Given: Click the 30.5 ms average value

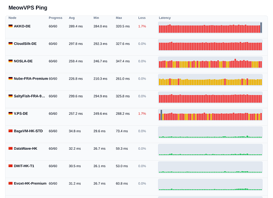Looking at the screenshot, I should [x=75, y=166].
